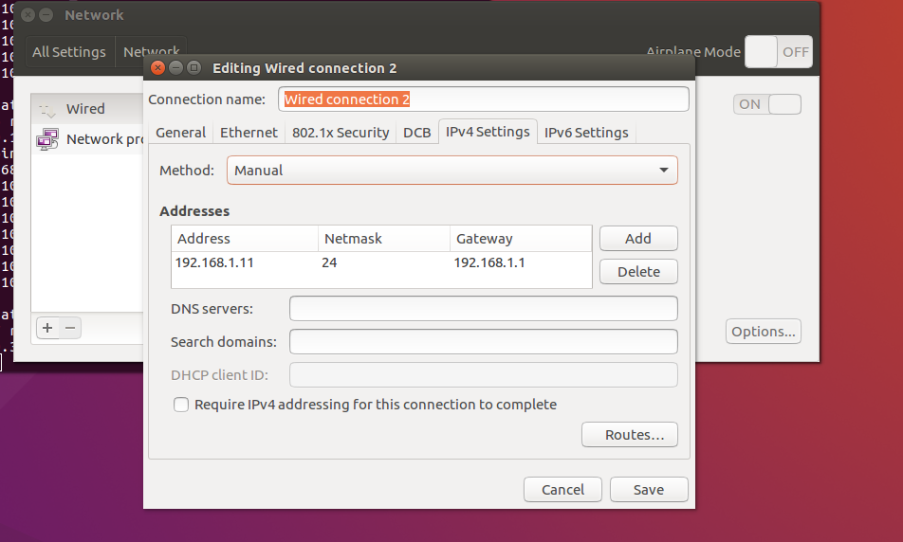The image size is (903, 542).
Task: Open the DCB tab
Action: tap(417, 133)
